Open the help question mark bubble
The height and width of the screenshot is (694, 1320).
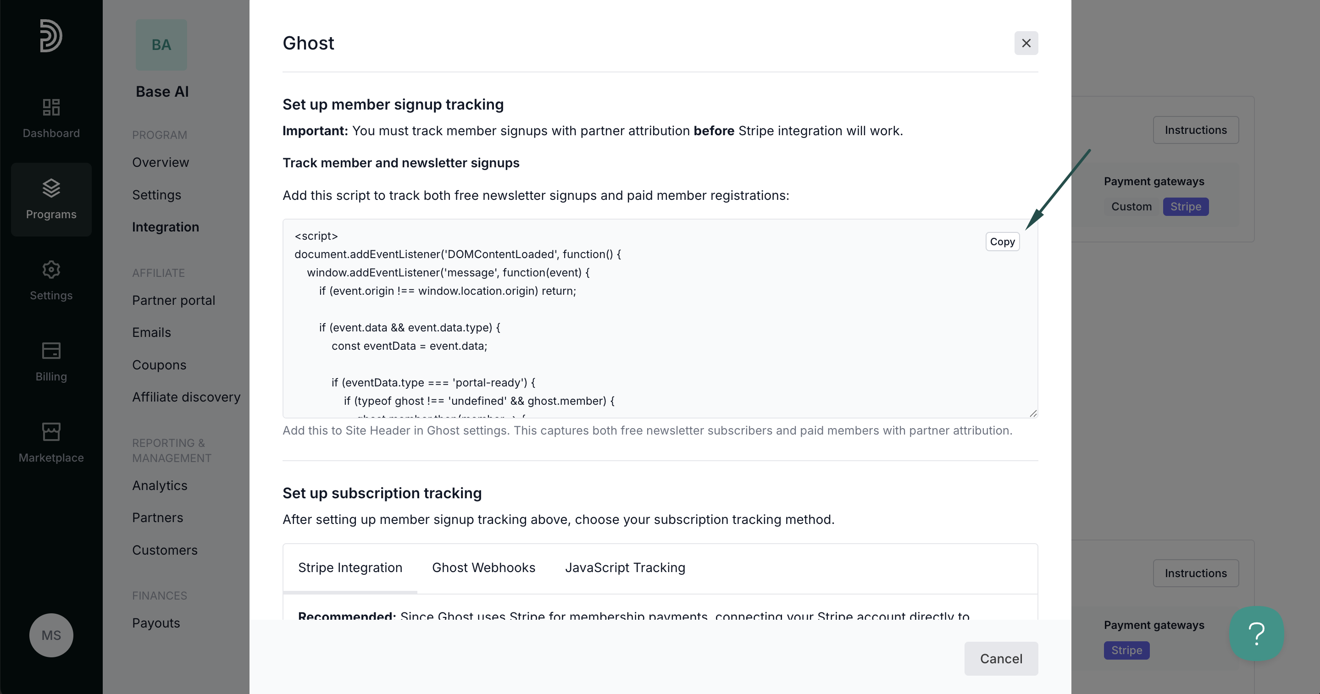1256,633
